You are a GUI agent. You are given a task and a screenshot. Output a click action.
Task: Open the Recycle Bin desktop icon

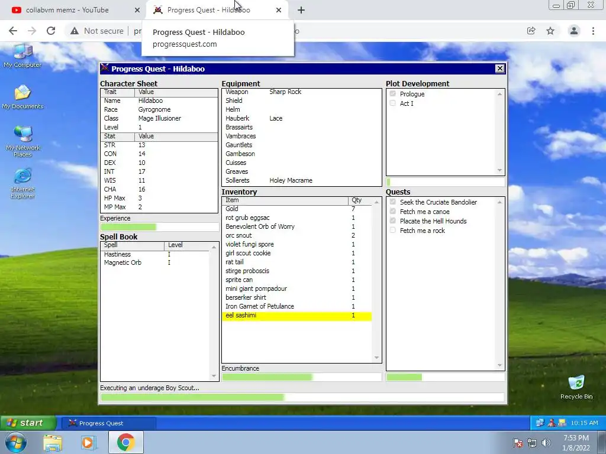(576, 387)
